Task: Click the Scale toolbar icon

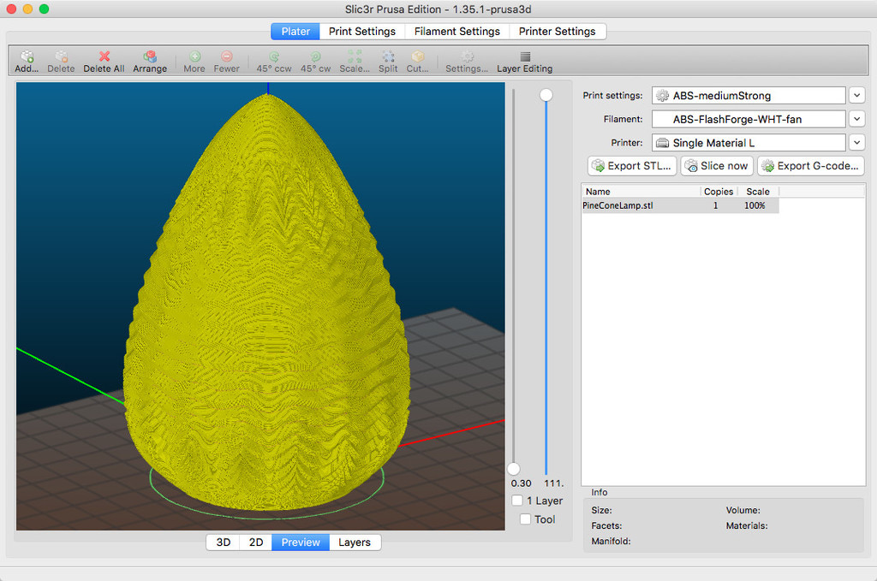Action: pos(355,57)
